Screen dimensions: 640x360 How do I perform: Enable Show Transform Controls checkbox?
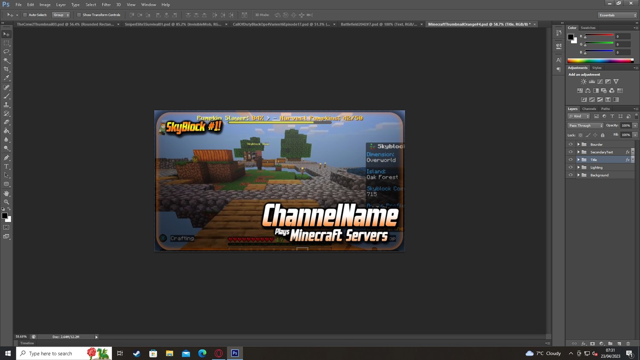79,15
